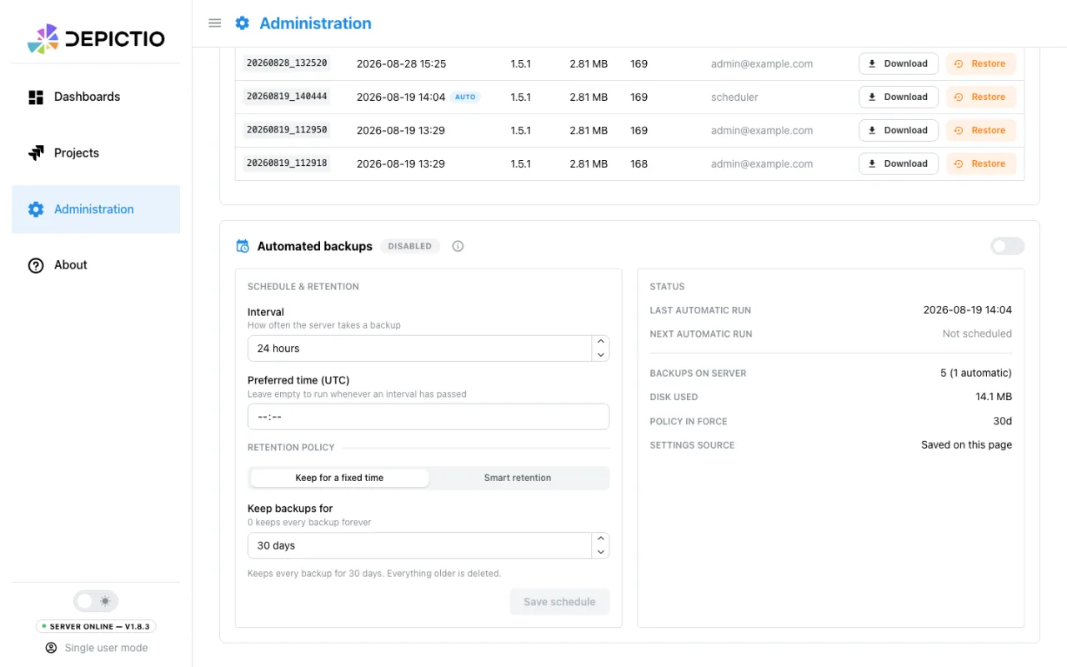Click the Automated backups calendar icon

pos(243,246)
